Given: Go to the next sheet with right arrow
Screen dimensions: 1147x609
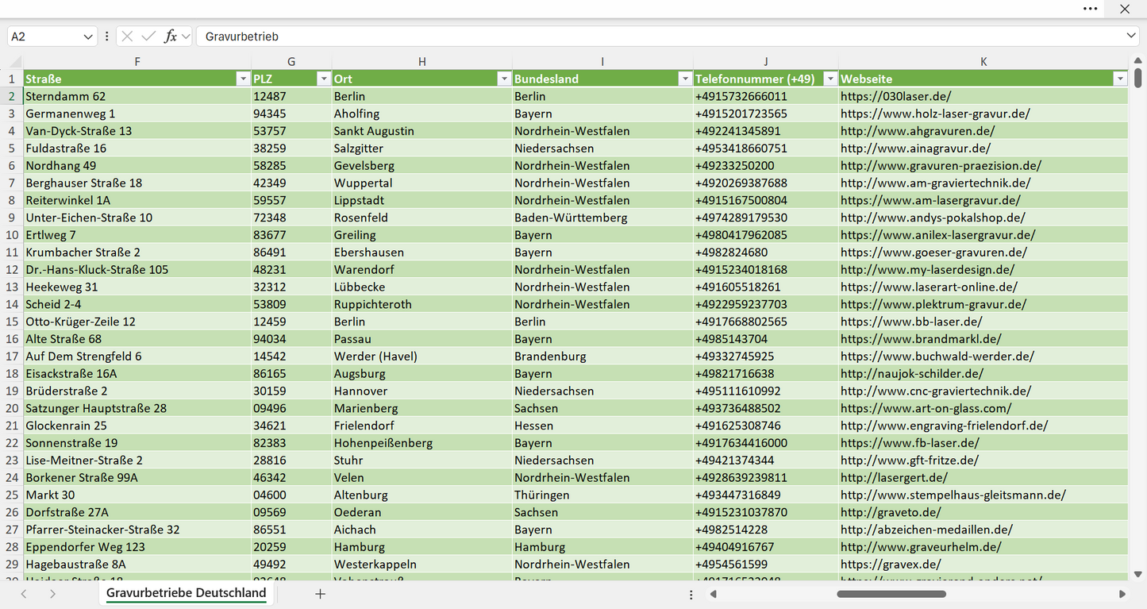Looking at the screenshot, I should tap(52, 594).
